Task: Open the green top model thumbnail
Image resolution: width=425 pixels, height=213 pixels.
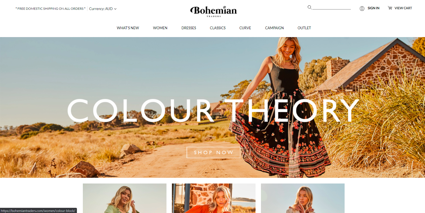Action: click(125, 198)
